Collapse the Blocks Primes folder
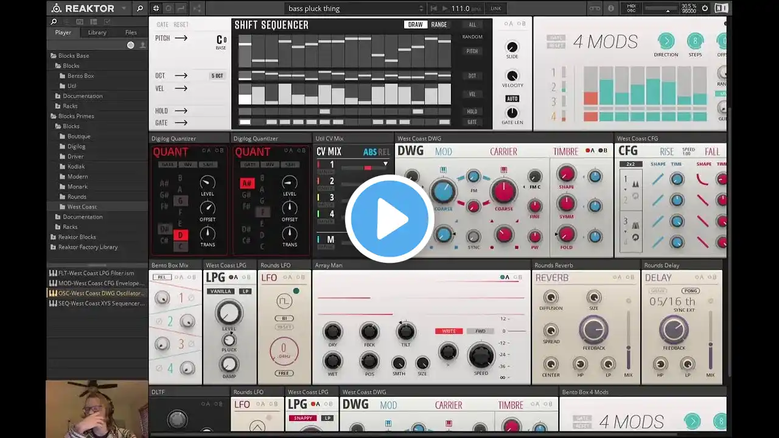779x438 pixels. pyautogui.click(x=53, y=116)
